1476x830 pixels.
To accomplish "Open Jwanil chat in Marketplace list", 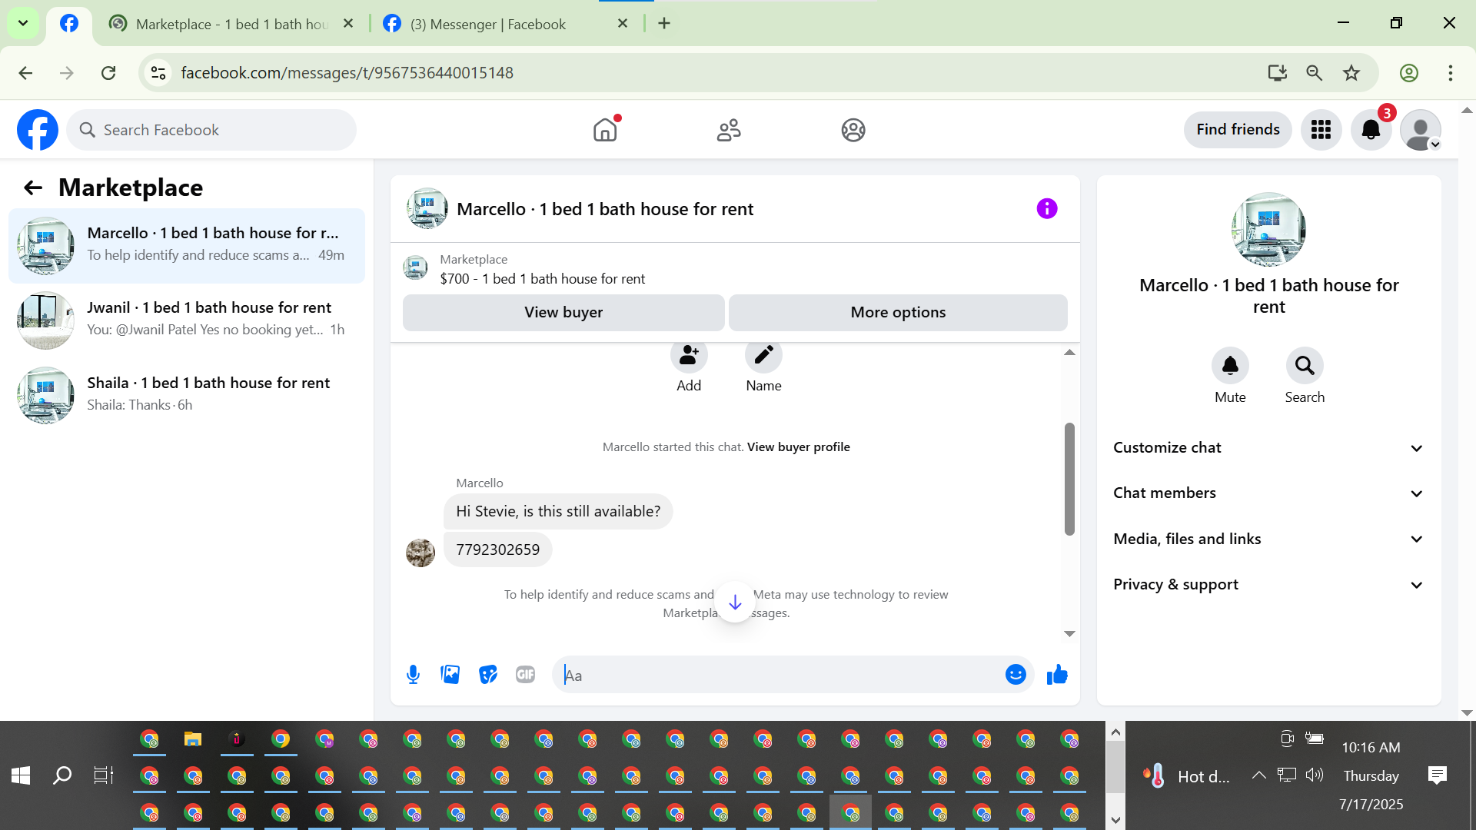I will point(187,320).
